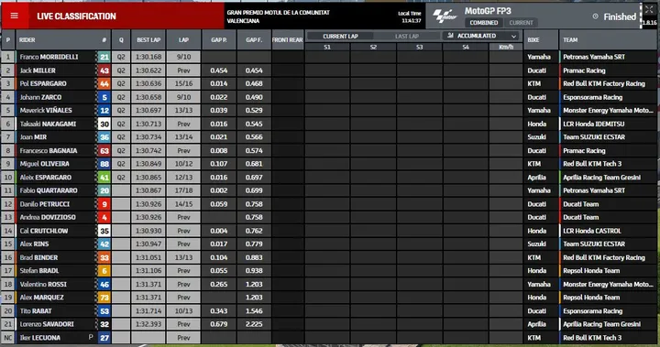Toggle fullscreen expand icon
The width and height of the screenshot is (660, 347).
pyautogui.click(x=649, y=10)
